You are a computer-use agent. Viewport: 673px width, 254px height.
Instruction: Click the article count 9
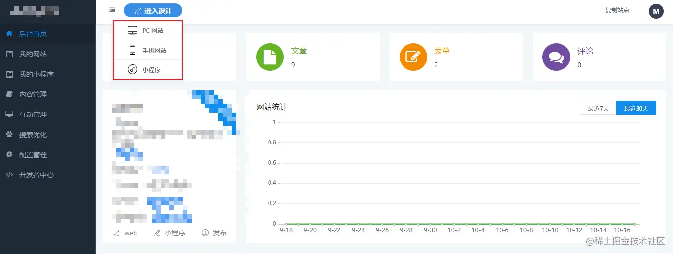(x=293, y=65)
